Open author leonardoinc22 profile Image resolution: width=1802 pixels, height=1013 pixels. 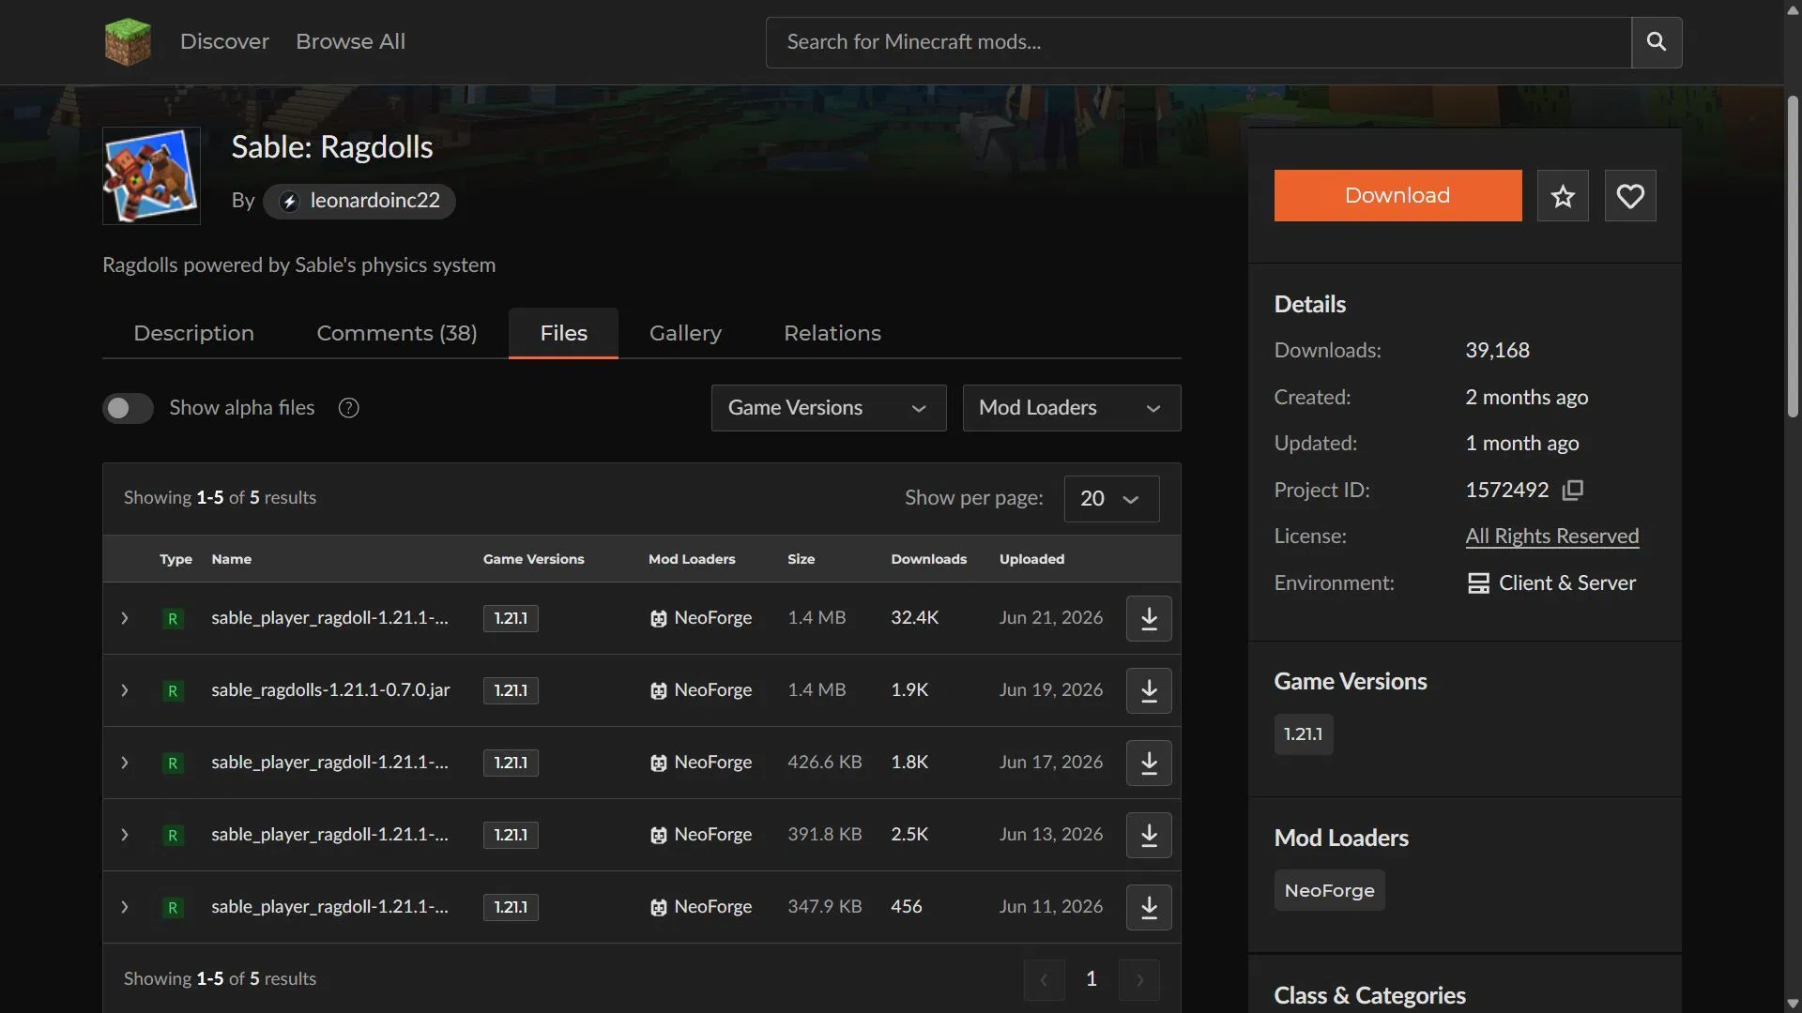coord(359,202)
